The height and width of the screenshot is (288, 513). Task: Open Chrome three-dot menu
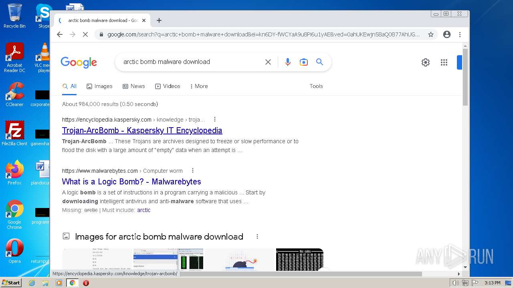[x=460, y=34]
